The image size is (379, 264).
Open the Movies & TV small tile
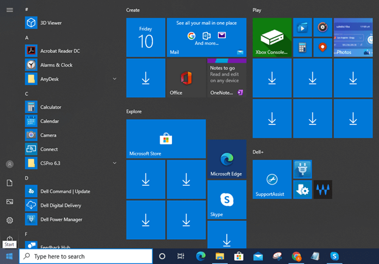pos(302,27)
